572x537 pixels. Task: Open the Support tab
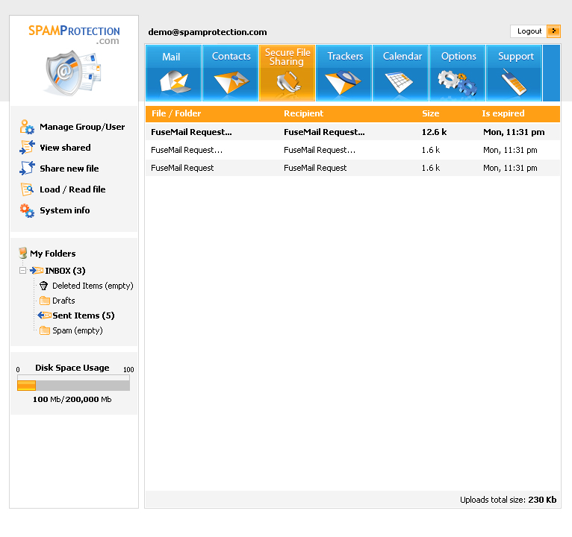[x=514, y=73]
